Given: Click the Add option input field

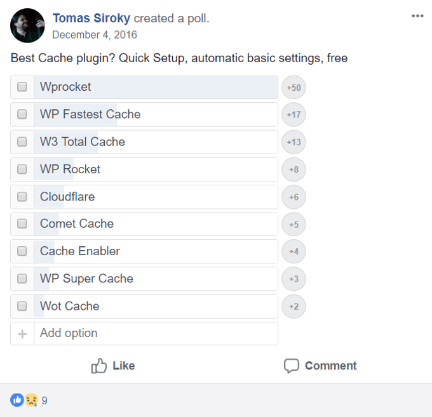Looking at the screenshot, I should point(156,333).
